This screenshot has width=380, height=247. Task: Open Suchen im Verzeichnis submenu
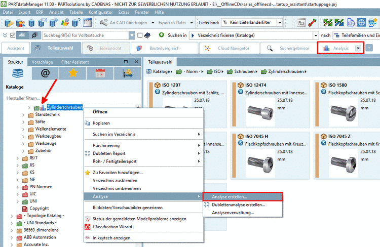143,134
